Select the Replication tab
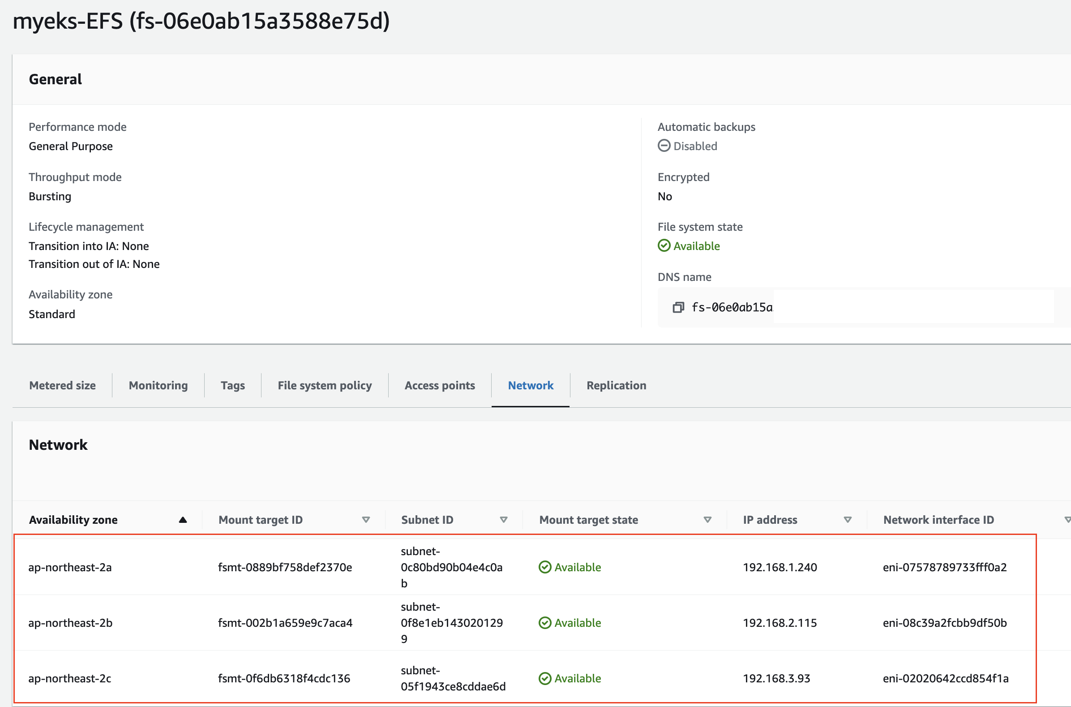The image size is (1071, 707). click(x=616, y=385)
